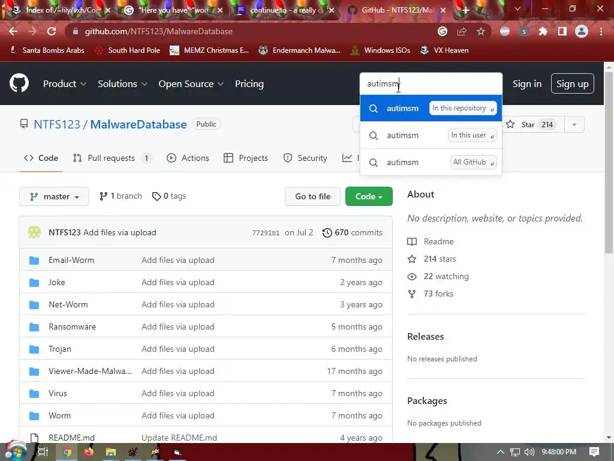
Task: Open the NTFS123 owner link
Action: 57,125
